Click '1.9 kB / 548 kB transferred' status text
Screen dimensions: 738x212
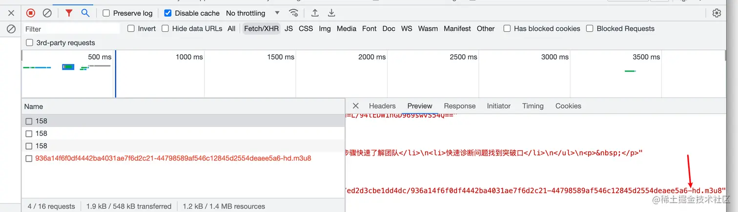(x=129, y=206)
